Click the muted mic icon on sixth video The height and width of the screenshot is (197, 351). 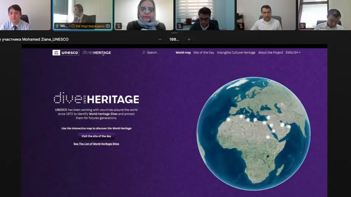(x=303, y=26)
